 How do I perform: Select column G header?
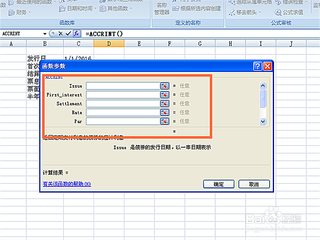coord(200,44)
